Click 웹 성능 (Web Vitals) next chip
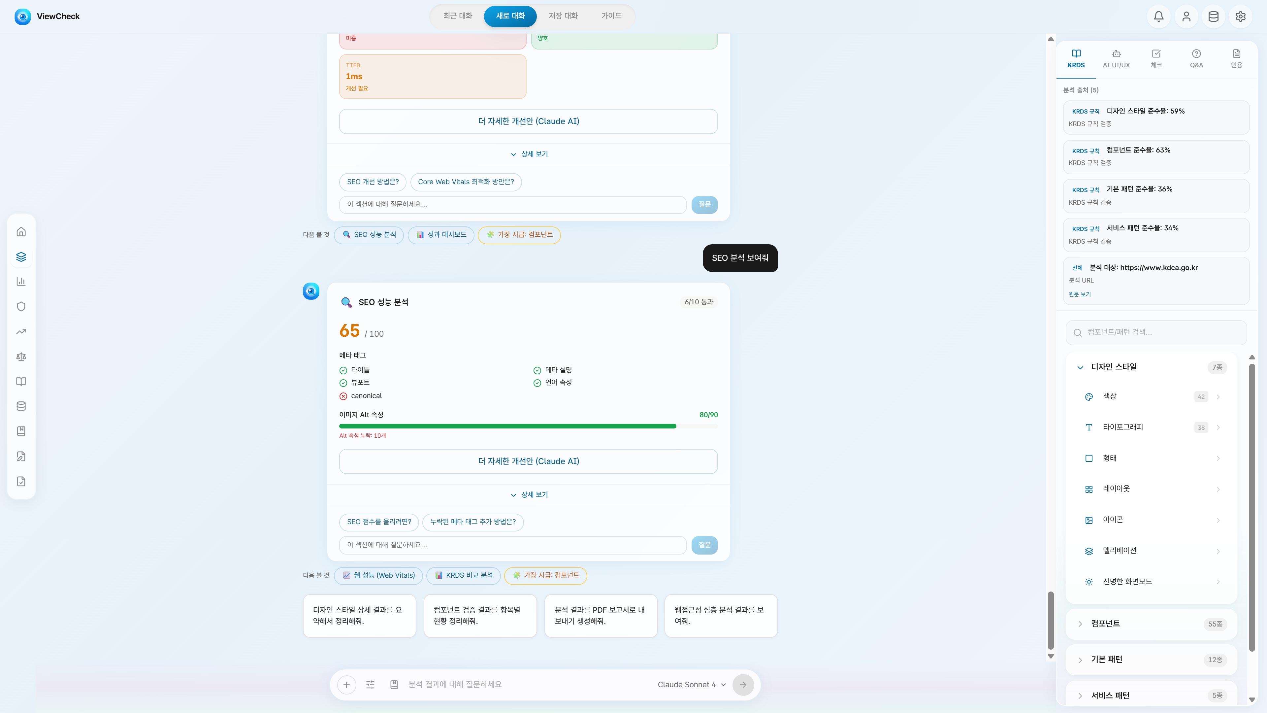This screenshot has height=713, width=1267. click(378, 575)
